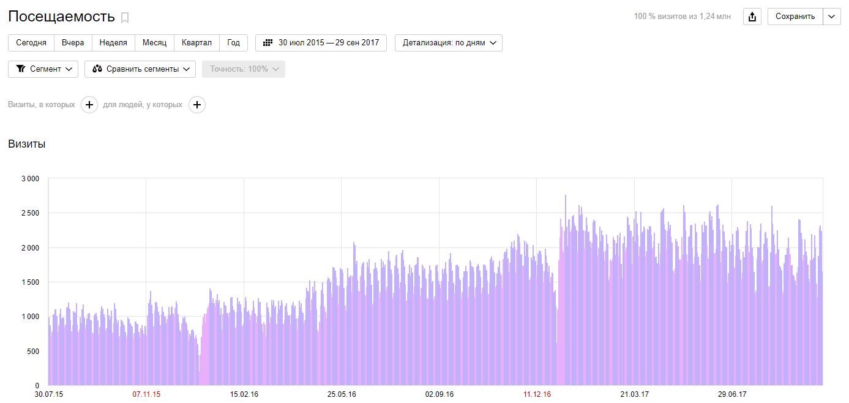
Task: Click the 100 % визитов из 1,24 млн text
Action: click(683, 17)
